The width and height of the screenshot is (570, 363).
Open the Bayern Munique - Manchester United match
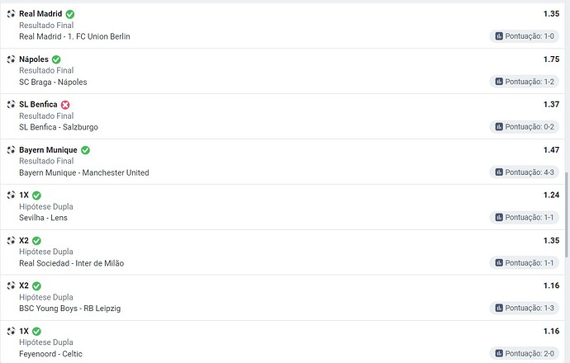[84, 172]
